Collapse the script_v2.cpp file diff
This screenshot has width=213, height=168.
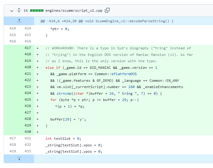click(11, 11)
